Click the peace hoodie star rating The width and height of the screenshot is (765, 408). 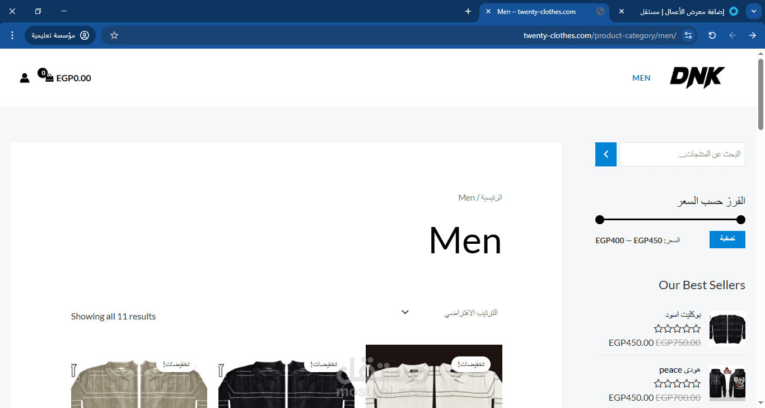click(x=677, y=384)
